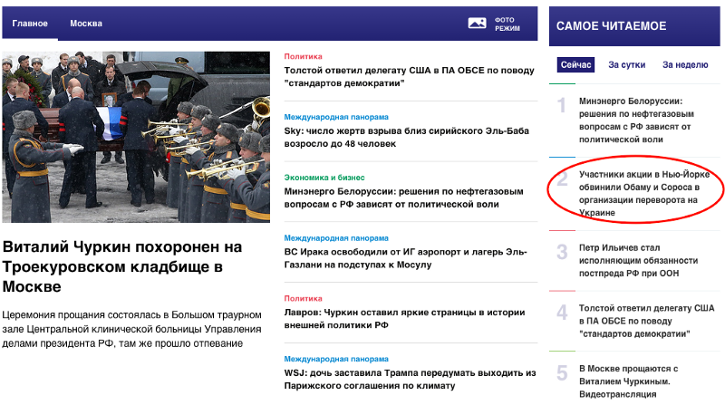Open most-read item 4 Толстой ответил делегату
This screenshot has width=725, height=405.
[646, 321]
